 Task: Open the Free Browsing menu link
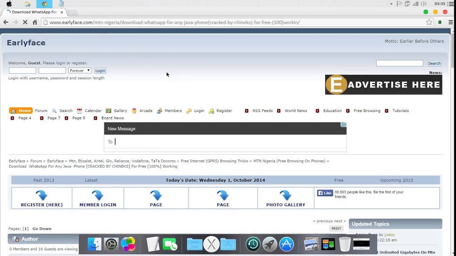coord(367,111)
